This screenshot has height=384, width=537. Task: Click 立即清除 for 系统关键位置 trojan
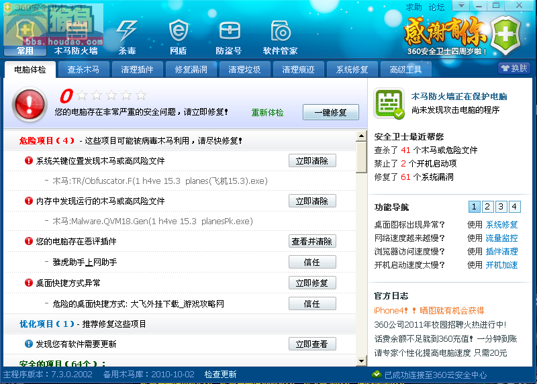(x=312, y=160)
